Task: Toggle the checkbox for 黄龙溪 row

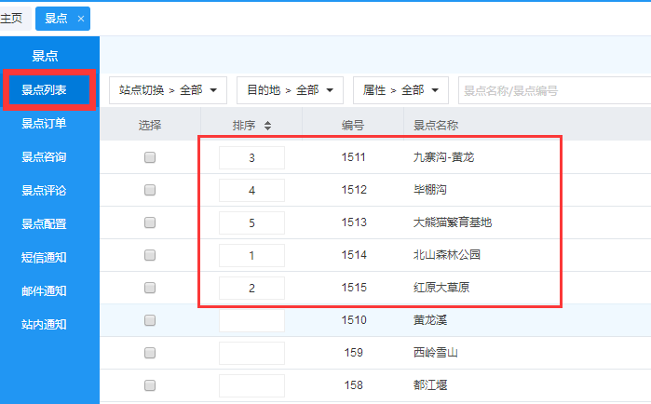Action: pyautogui.click(x=150, y=320)
